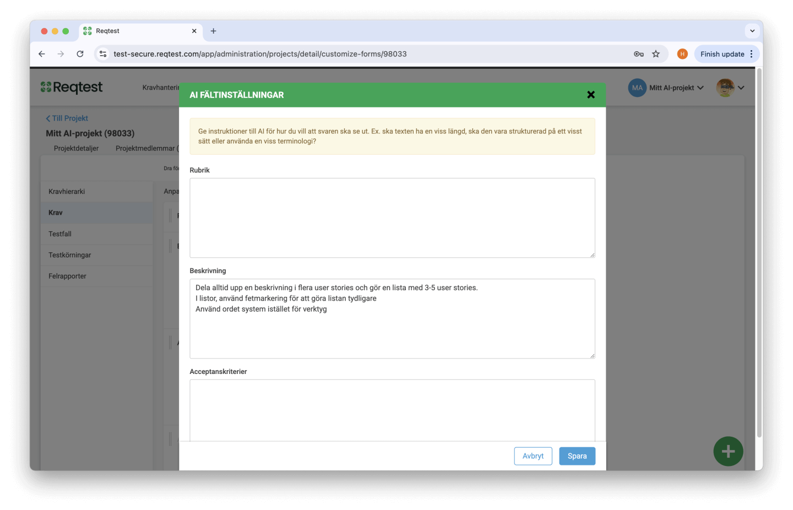The height and width of the screenshot is (510, 793).
Task: Open a new browser tab with plus
Action: (214, 31)
